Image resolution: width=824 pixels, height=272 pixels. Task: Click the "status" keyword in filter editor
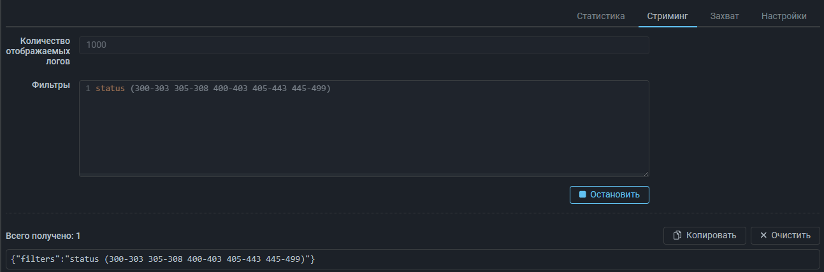pyautogui.click(x=110, y=89)
